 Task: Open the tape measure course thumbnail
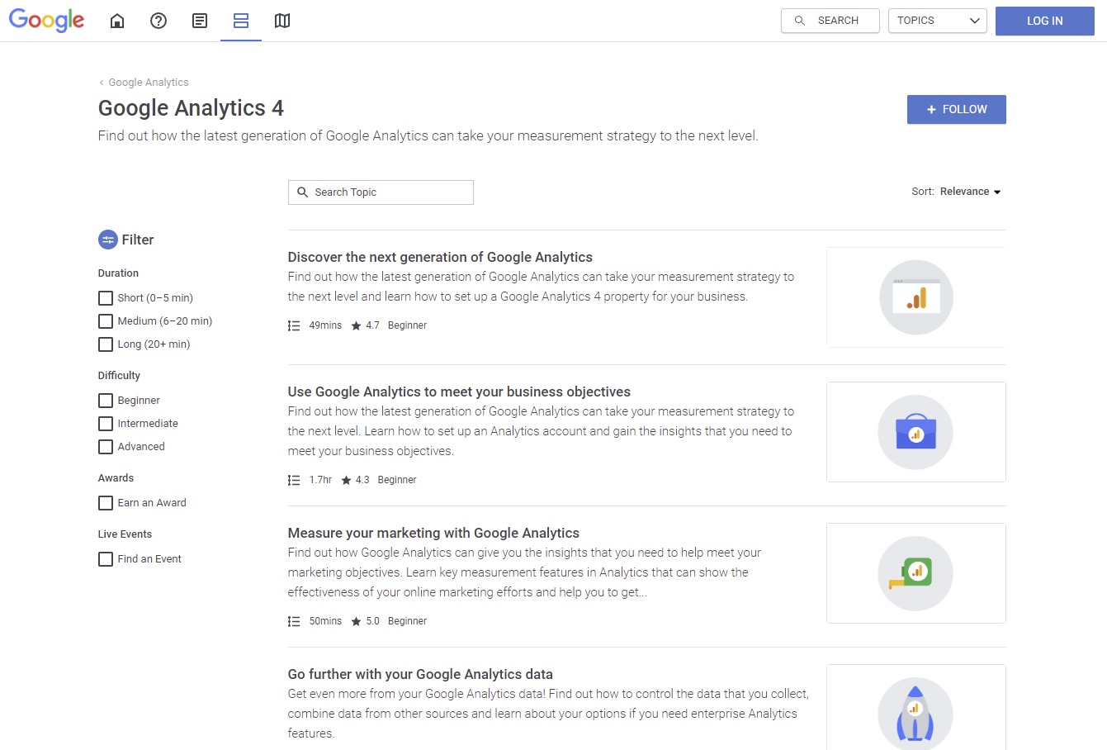click(916, 573)
